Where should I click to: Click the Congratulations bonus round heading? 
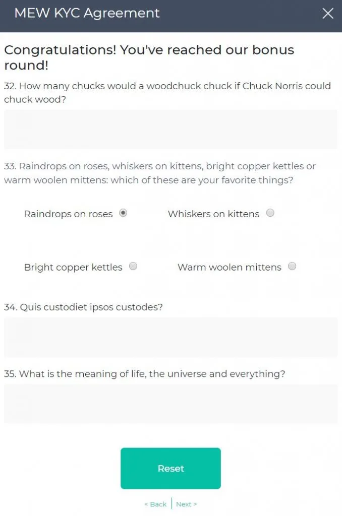click(149, 57)
